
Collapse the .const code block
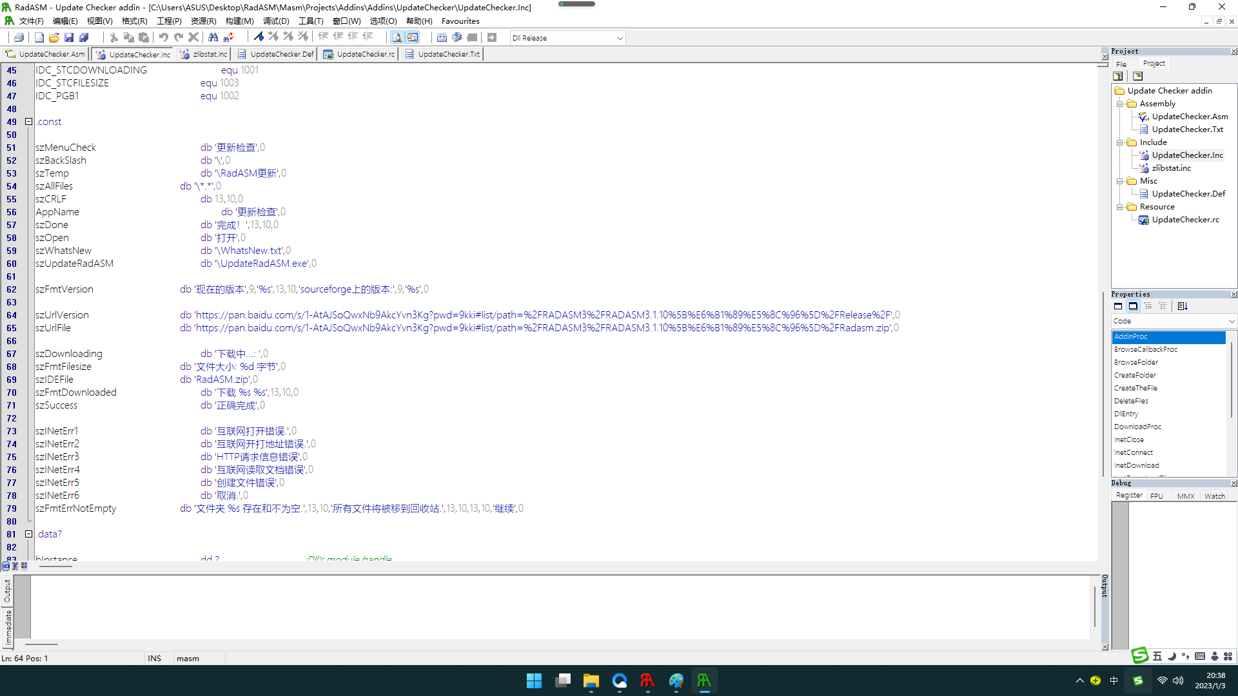[28, 121]
